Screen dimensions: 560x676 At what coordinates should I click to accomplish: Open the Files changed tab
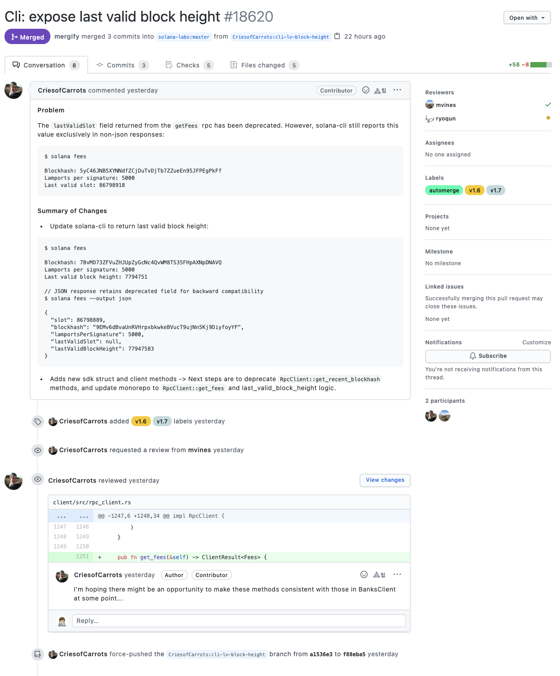tap(264, 65)
